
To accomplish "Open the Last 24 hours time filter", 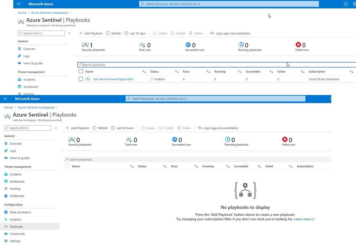I will (x=122, y=128).
